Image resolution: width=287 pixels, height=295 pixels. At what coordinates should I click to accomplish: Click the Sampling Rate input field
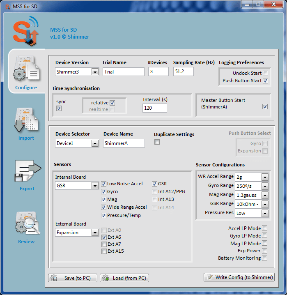click(183, 71)
